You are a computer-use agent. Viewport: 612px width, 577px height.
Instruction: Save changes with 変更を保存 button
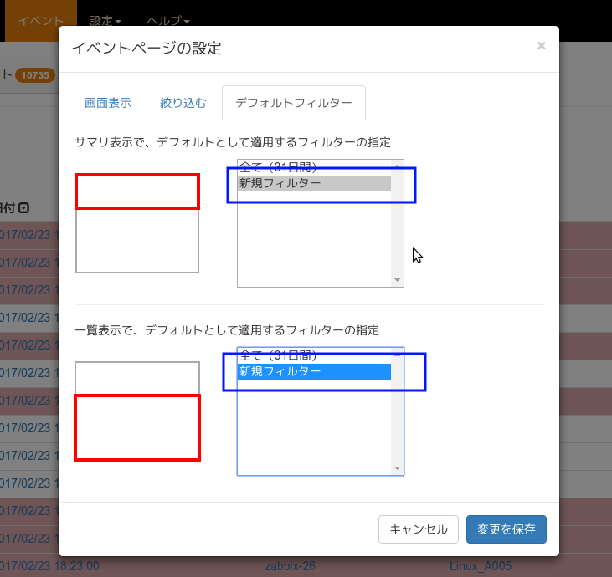click(506, 529)
